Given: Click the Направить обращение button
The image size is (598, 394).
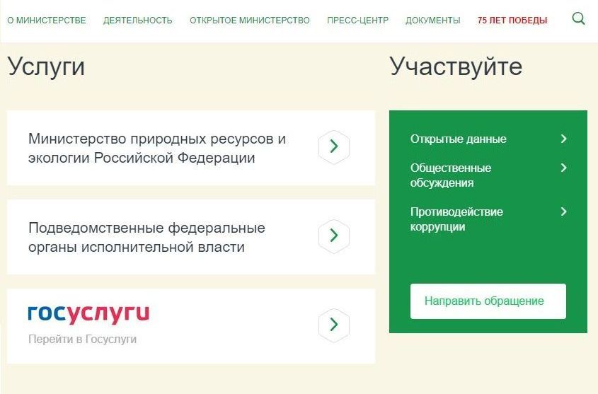Looking at the screenshot, I should pyautogui.click(x=488, y=301).
